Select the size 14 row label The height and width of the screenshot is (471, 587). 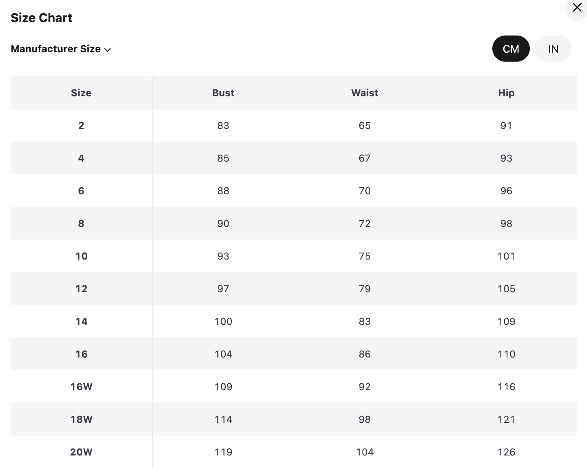click(x=81, y=321)
